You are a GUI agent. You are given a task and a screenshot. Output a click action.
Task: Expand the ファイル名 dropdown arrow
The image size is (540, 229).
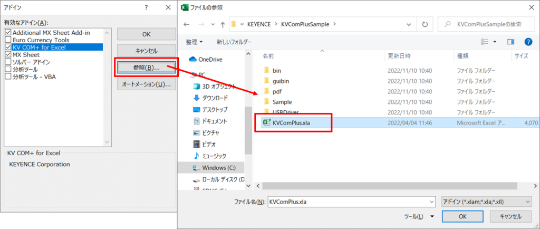pyautogui.click(x=432, y=202)
